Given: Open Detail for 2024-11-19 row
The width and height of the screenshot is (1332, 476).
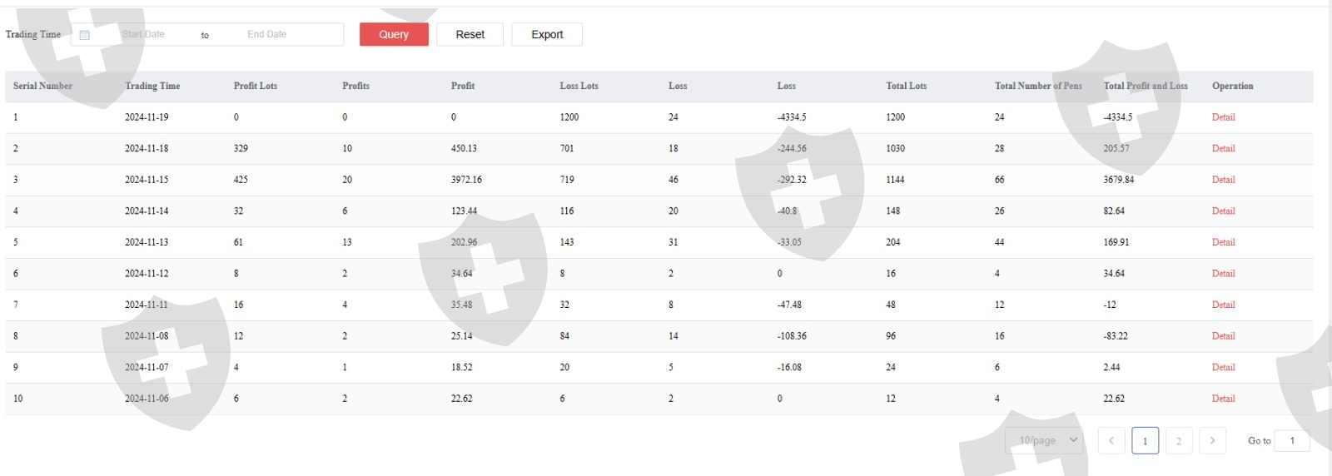Looking at the screenshot, I should pos(1223,117).
